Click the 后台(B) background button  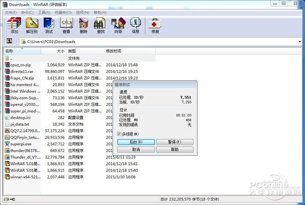tap(136, 142)
